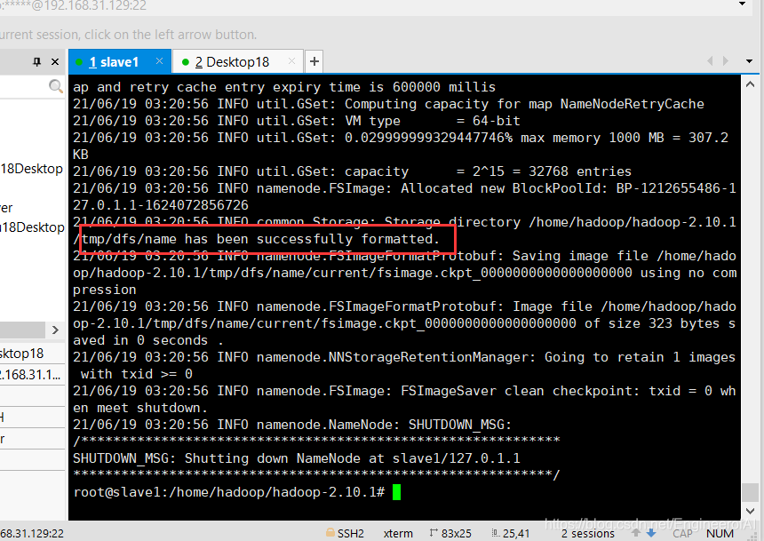Image resolution: width=764 pixels, height=541 pixels.
Task: Click the sidebar search magnifier icon
Action: tap(56, 87)
